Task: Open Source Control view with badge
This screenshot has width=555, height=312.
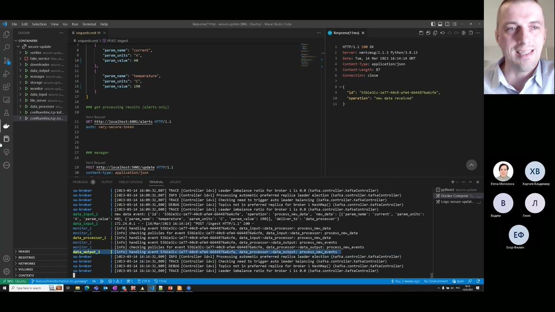Action: point(7,60)
